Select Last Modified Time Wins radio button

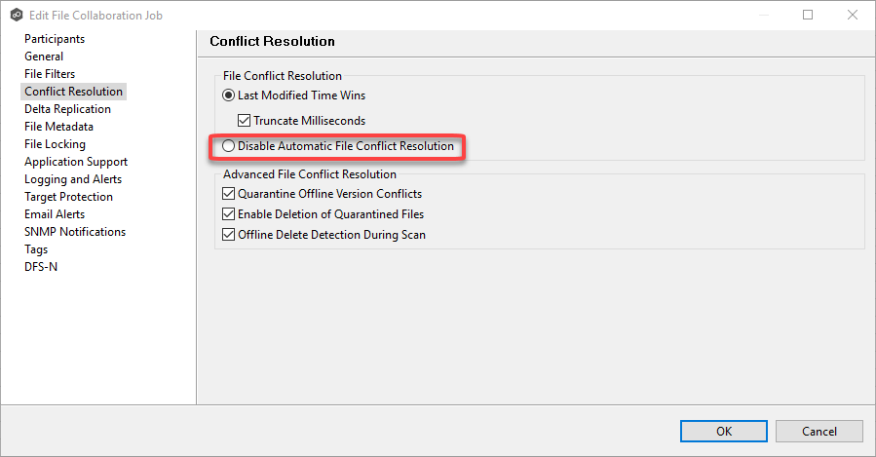coord(229,95)
